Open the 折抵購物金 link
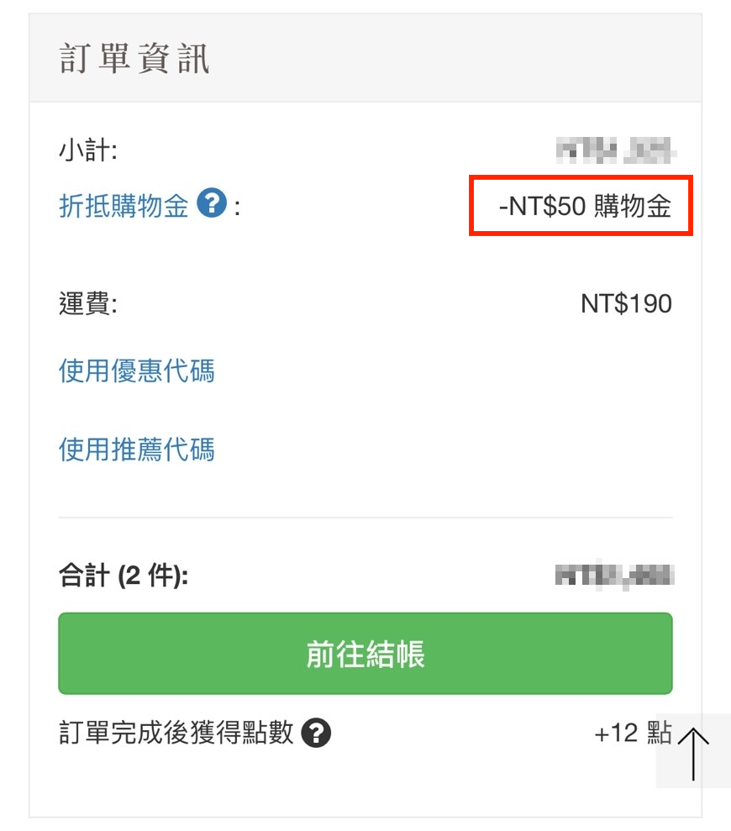 point(124,205)
